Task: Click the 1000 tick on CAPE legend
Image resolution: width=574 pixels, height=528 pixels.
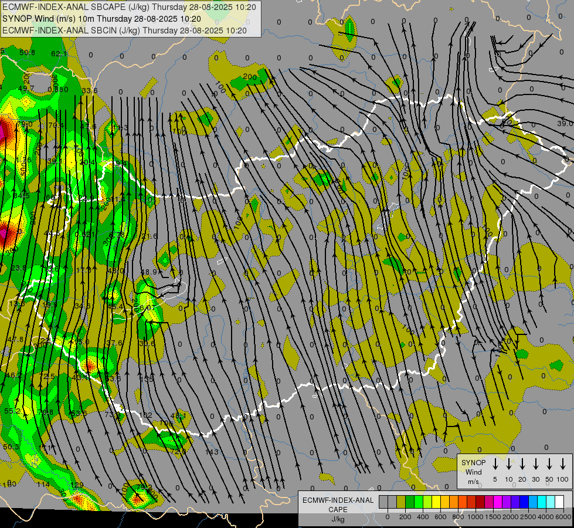Action: pos(475,517)
